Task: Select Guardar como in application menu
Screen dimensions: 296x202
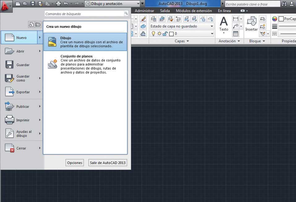Action: [x=22, y=78]
